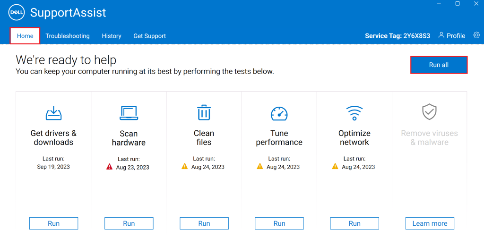Click the We're ready to help heading
This screenshot has height=238, width=484.
tap(66, 60)
